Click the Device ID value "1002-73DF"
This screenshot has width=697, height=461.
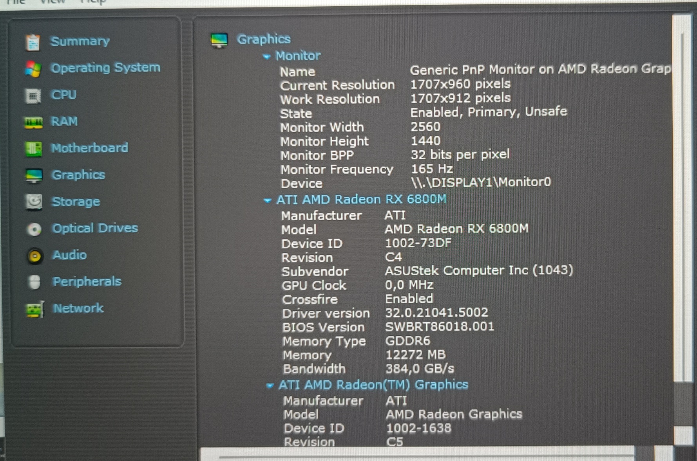click(x=418, y=243)
